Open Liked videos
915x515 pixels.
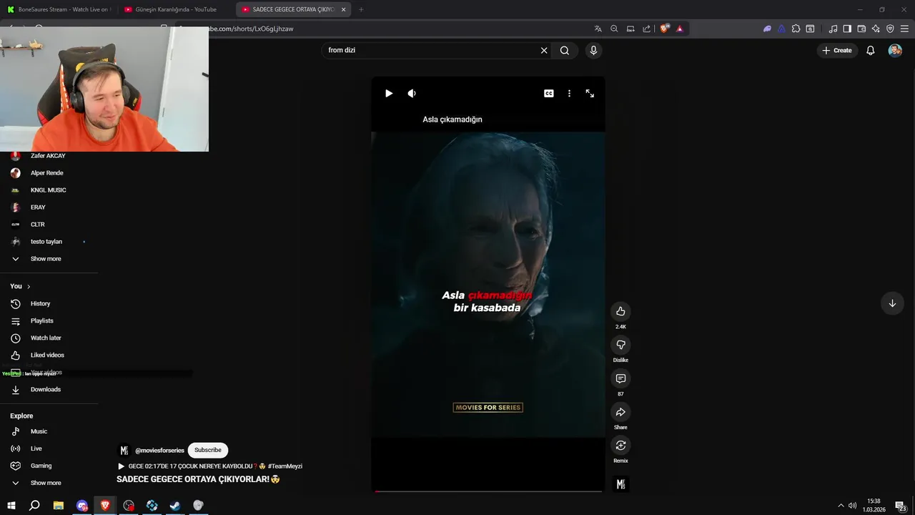49,355
